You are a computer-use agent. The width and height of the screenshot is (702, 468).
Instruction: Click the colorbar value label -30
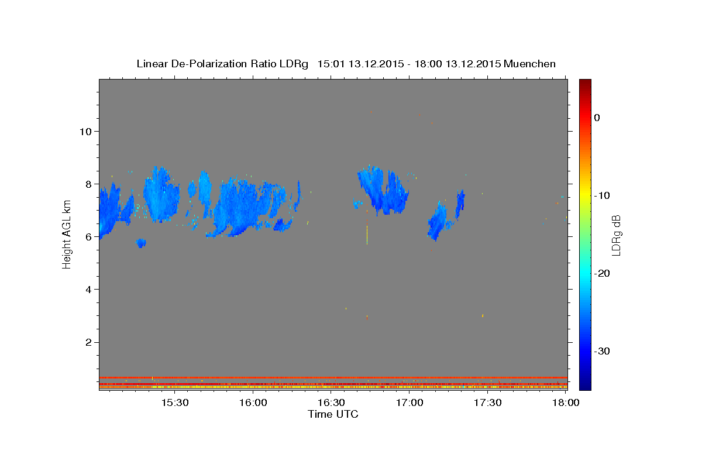(x=602, y=351)
